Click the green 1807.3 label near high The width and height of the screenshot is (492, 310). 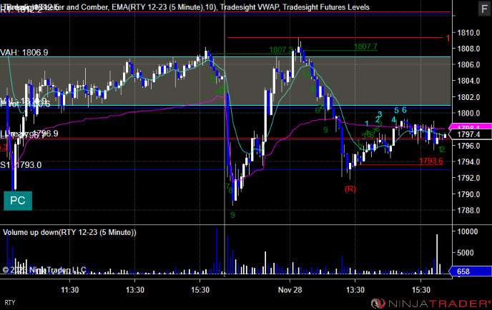281,50
